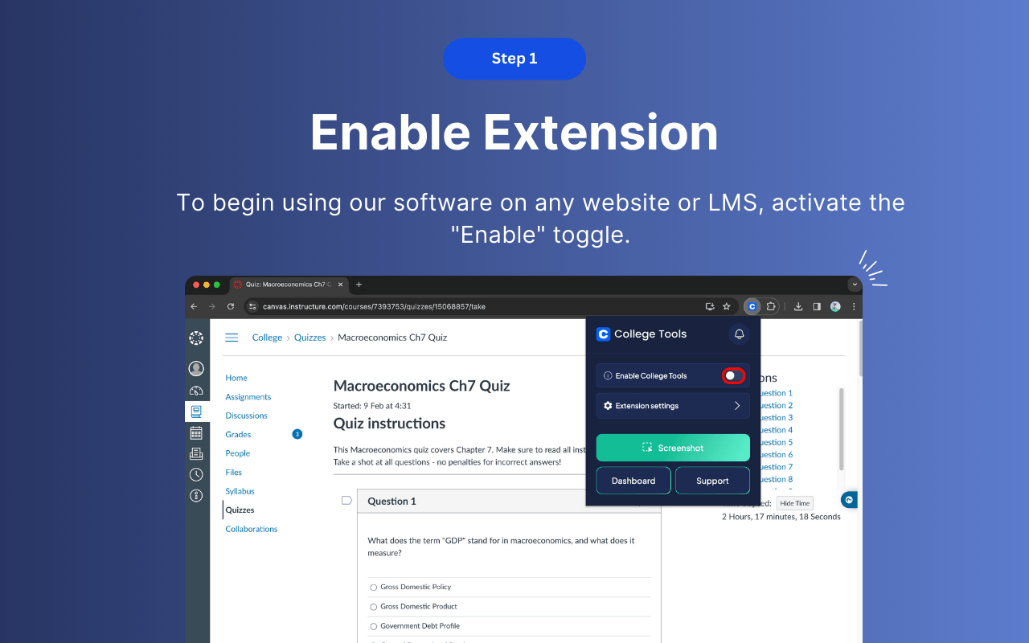
Task: Click the Support button
Action: pyautogui.click(x=712, y=481)
